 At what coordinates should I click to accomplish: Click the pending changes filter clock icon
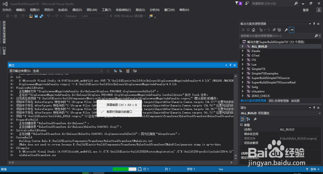tap(261, 30)
